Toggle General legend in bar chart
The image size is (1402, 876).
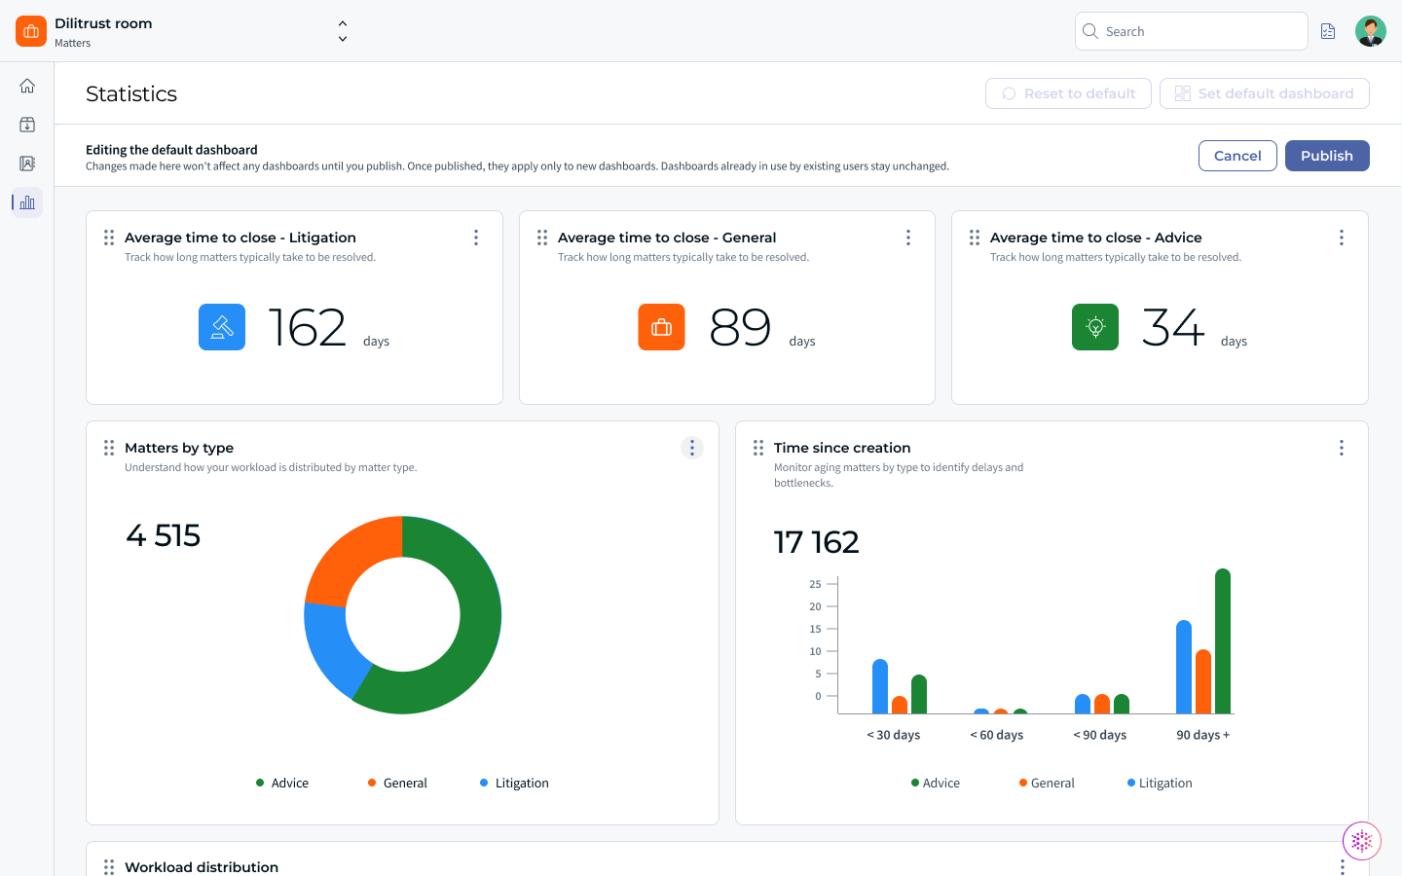coord(1047,783)
